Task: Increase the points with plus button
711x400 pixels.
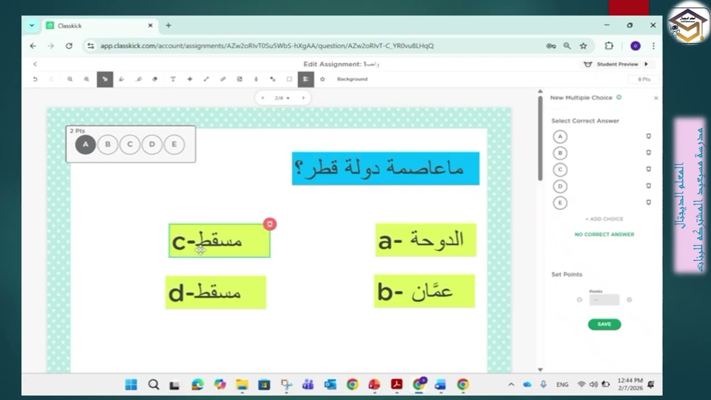Action: pyautogui.click(x=629, y=300)
